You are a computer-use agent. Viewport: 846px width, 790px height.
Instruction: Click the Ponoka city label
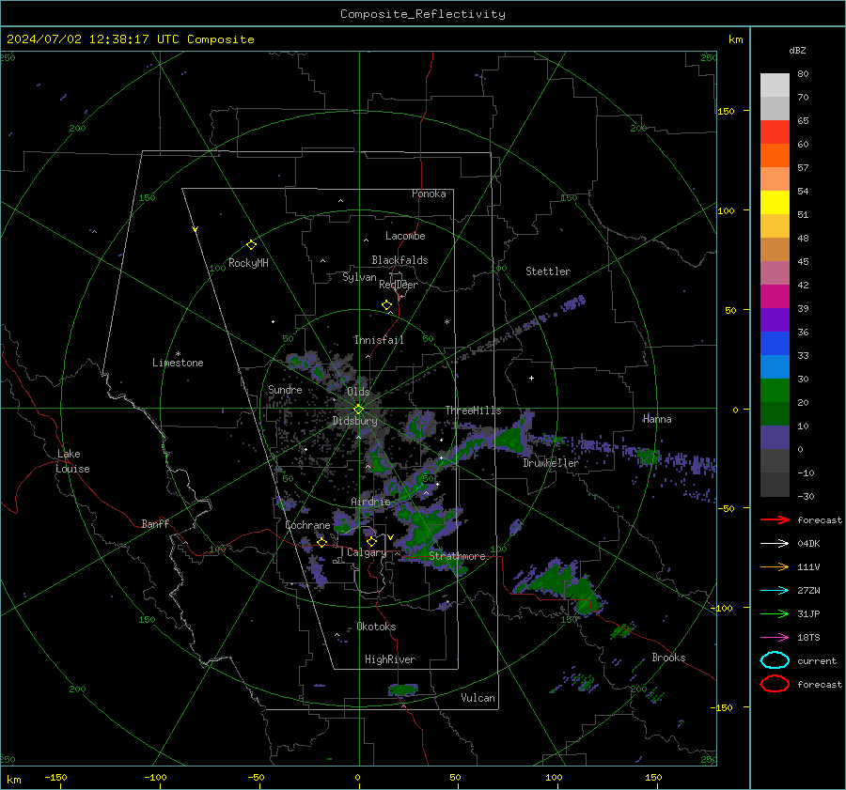[x=429, y=194]
